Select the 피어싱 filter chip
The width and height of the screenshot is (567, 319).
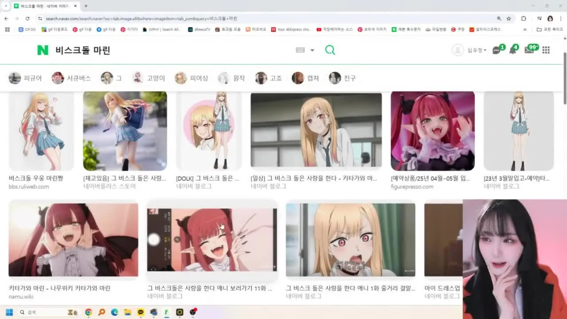(x=191, y=78)
